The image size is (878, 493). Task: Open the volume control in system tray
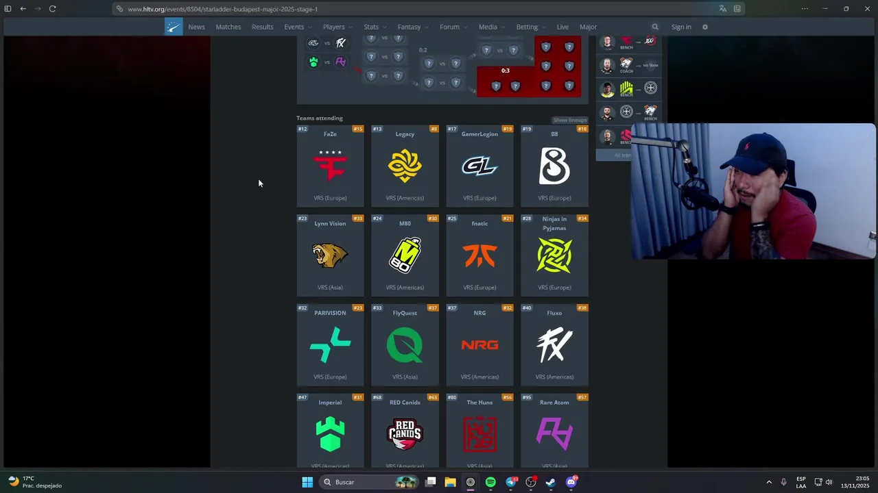click(829, 482)
